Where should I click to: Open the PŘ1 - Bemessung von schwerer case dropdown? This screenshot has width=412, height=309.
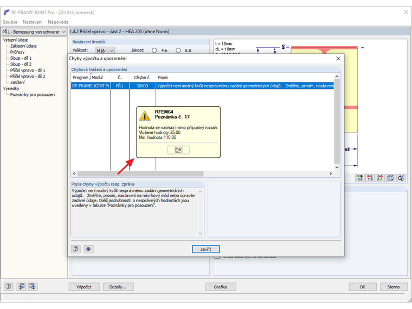[34, 32]
